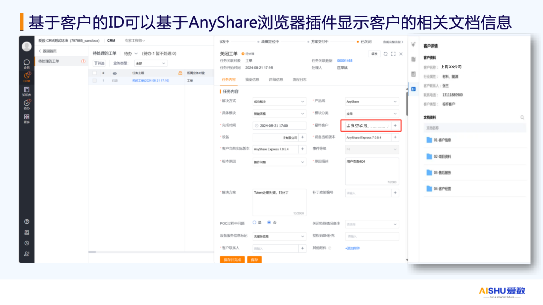Open the 待办 status dropdown
The image size is (543, 305).
131,54
